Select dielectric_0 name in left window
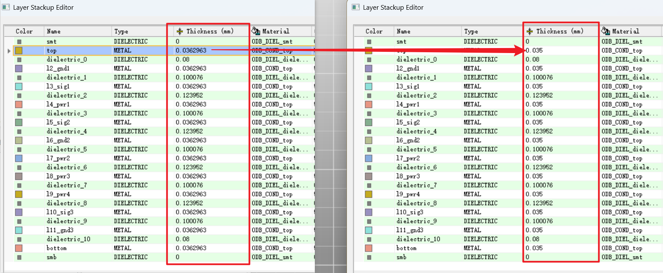This screenshot has height=273, width=663. [67, 59]
